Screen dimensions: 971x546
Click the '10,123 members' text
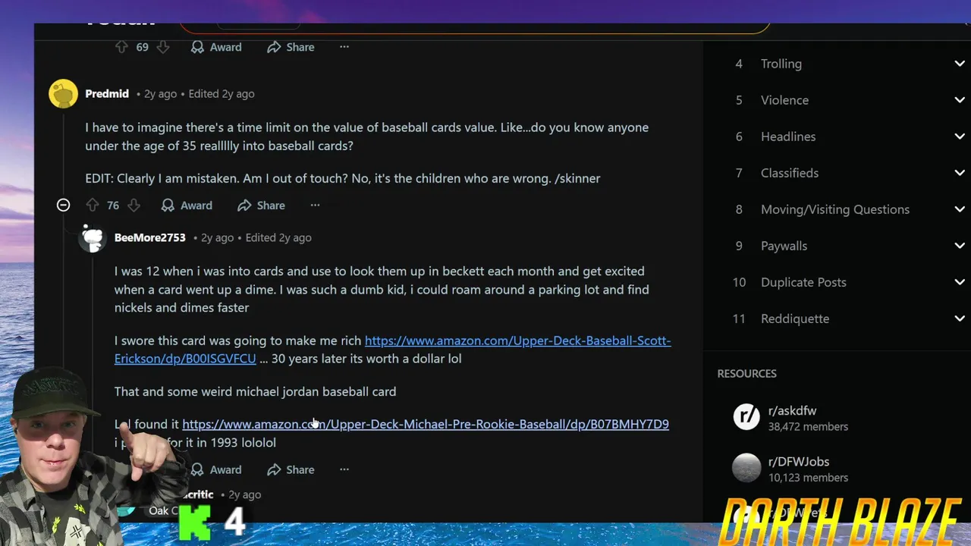[x=808, y=478]
